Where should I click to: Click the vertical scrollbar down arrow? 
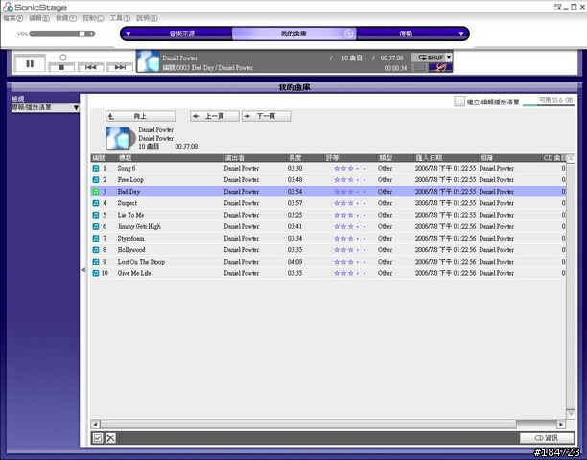point(571,414)
